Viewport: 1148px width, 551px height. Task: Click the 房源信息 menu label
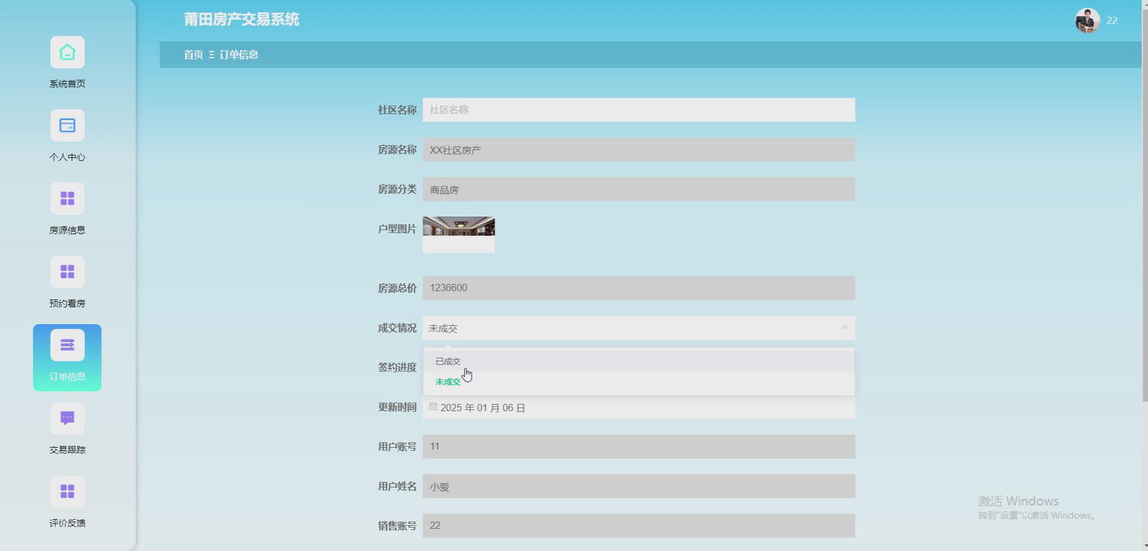tap(67, 230)
